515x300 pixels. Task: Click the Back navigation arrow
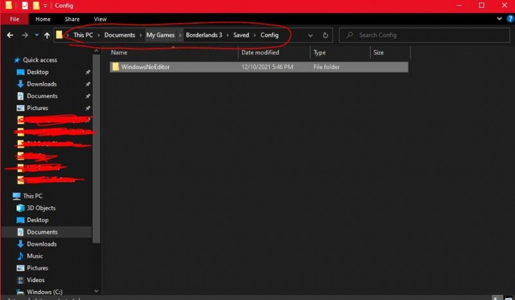click(10, 35)
